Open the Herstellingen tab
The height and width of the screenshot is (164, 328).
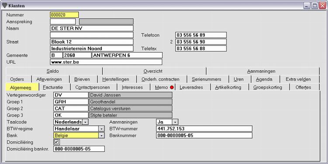[x=117, y=79]
